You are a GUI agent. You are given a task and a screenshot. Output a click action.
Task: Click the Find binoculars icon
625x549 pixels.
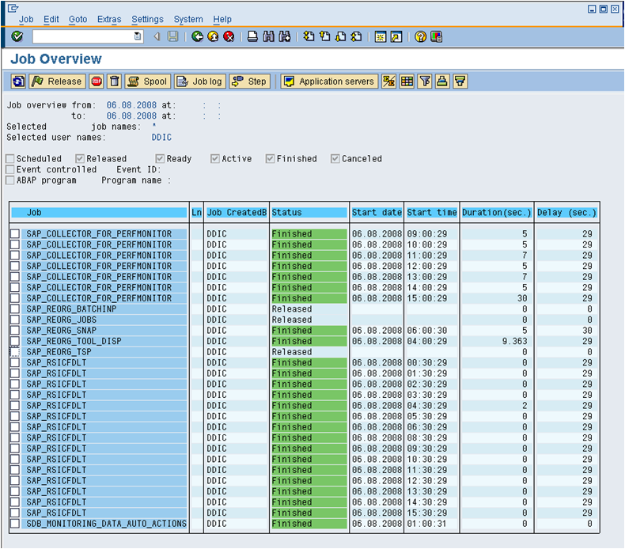269,36
